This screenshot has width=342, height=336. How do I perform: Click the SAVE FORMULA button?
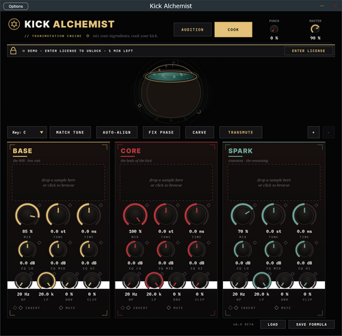(311, 324)
